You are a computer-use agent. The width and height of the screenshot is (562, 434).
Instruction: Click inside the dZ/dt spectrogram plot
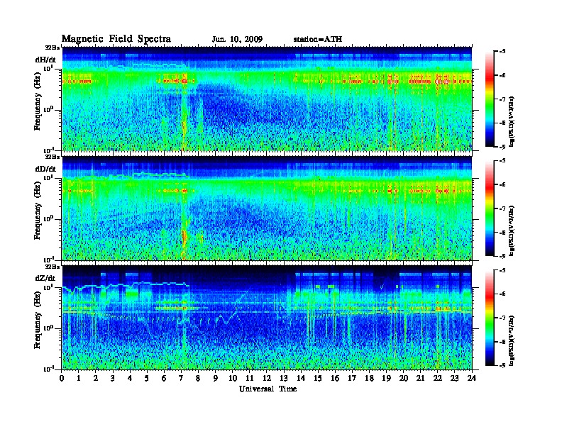[267, 318]
